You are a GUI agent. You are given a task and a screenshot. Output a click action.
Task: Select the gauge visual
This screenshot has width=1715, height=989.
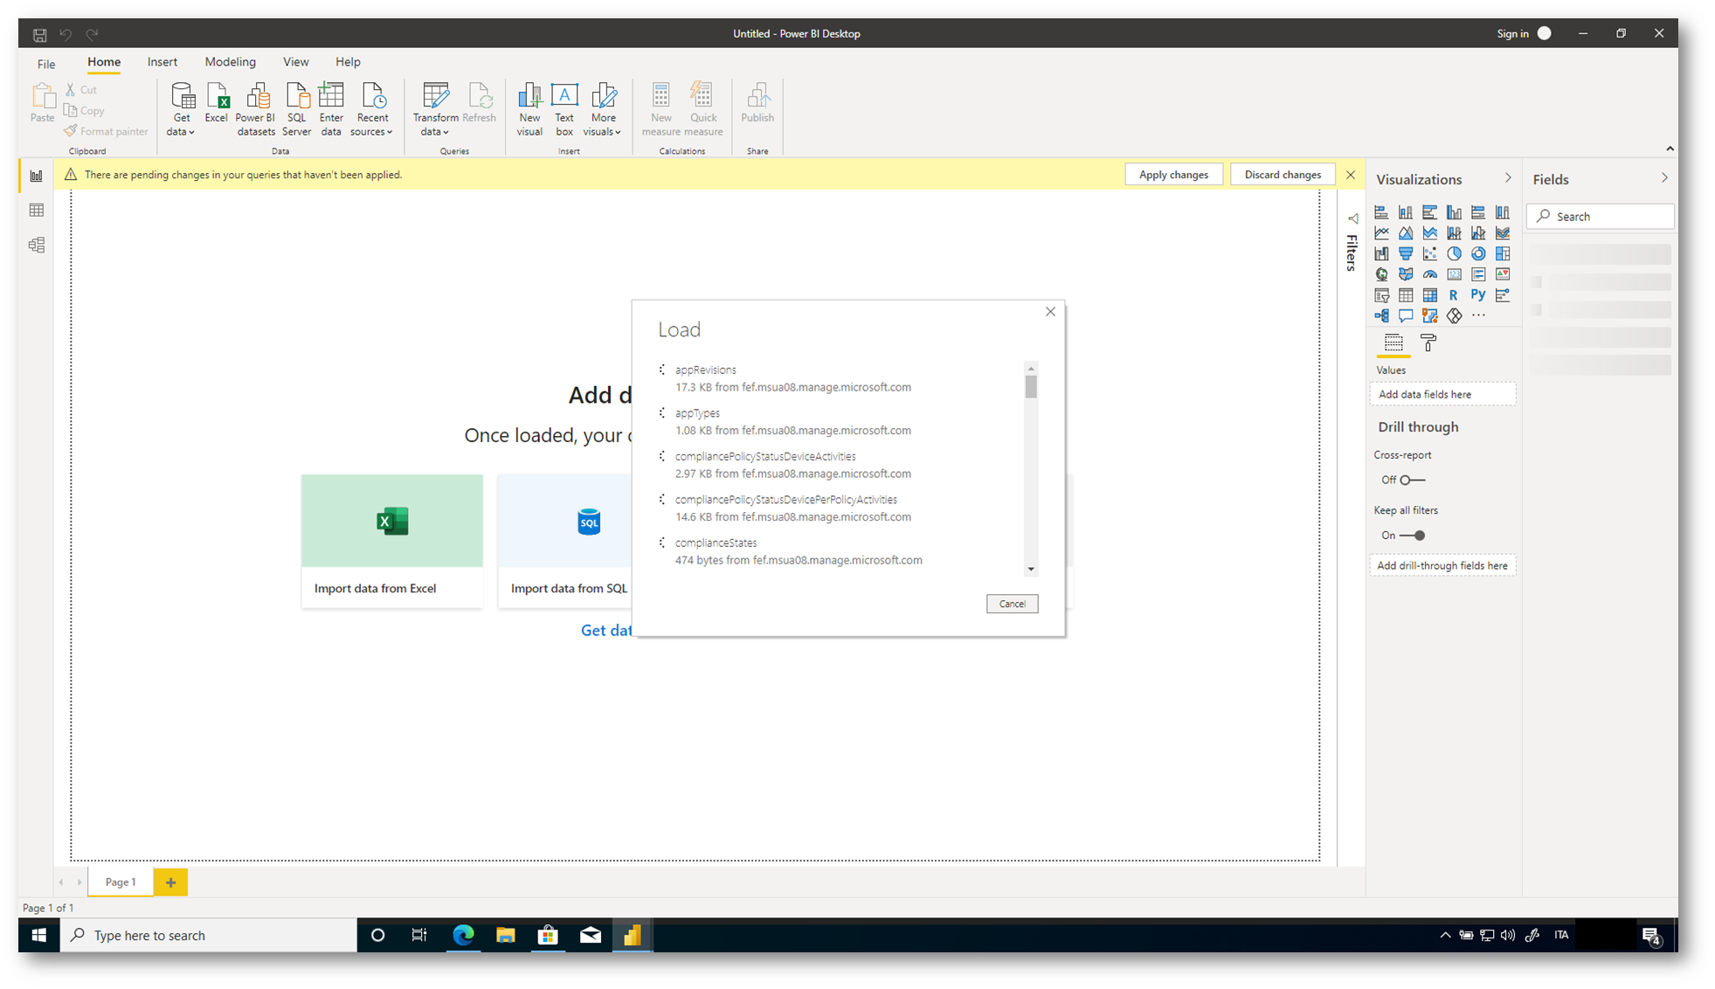pos(1429,274)
